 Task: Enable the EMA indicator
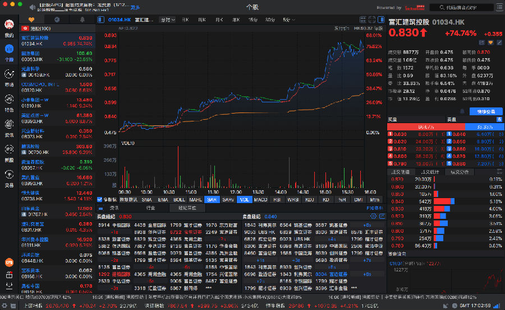(x=163, y=200)
